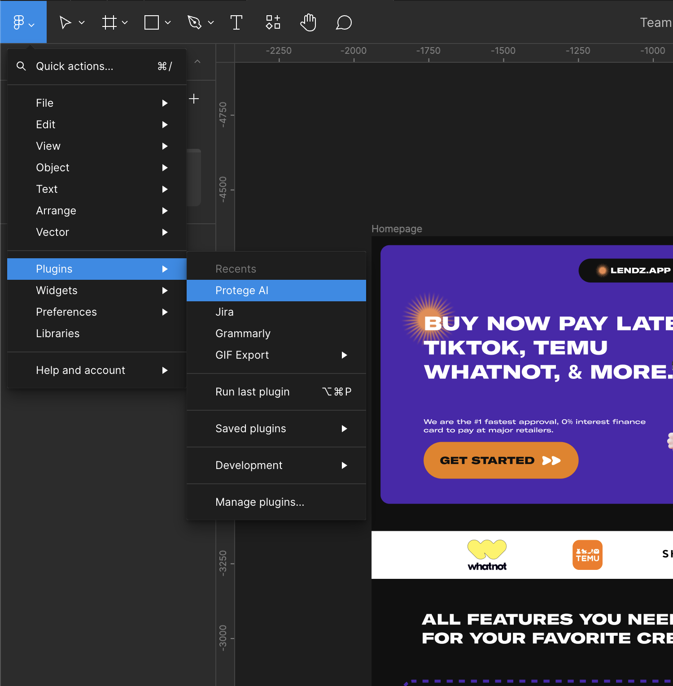Open the Resources components tool

(x=273, y=22)
